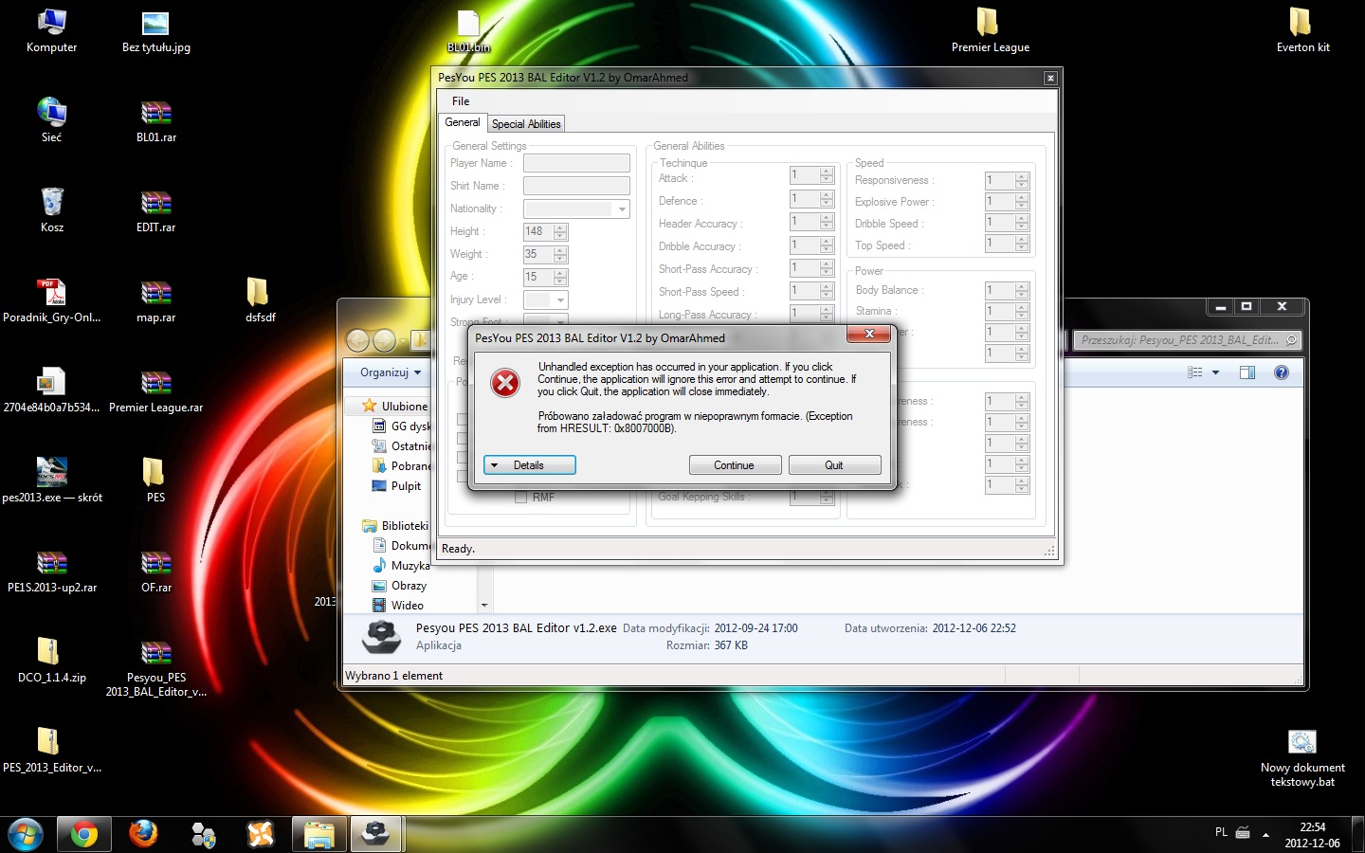Screen dimensions: 1365x853
Task: Click the Explorer search box
Action: tap(1187, 339)
